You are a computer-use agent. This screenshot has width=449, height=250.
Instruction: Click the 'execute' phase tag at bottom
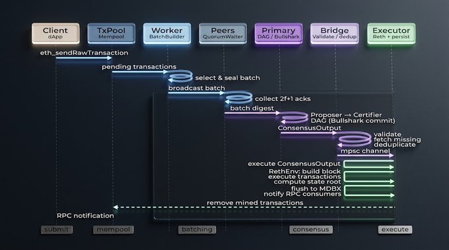click(x=395, y=230)
